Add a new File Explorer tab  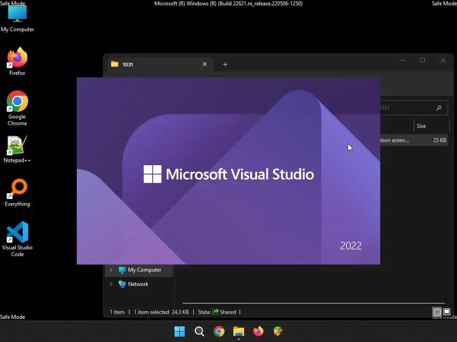coord(225,64)
